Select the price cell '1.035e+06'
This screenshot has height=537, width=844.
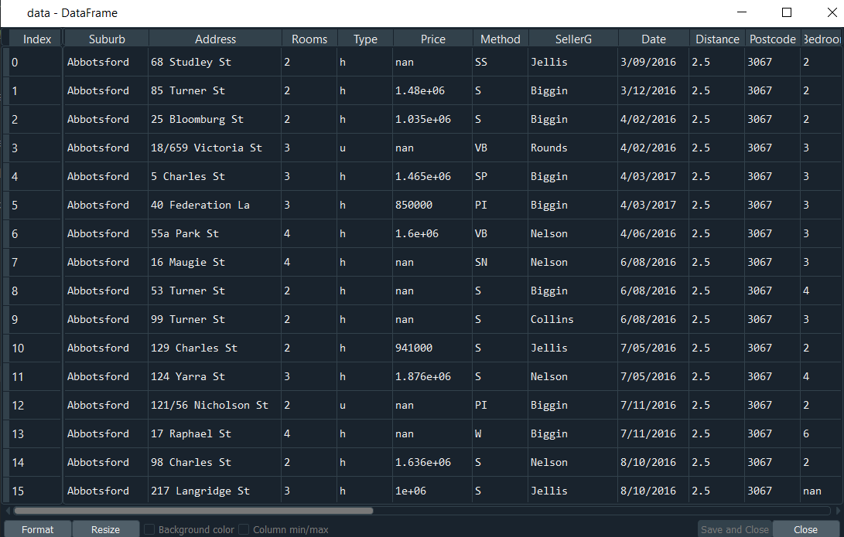(432, 119)
